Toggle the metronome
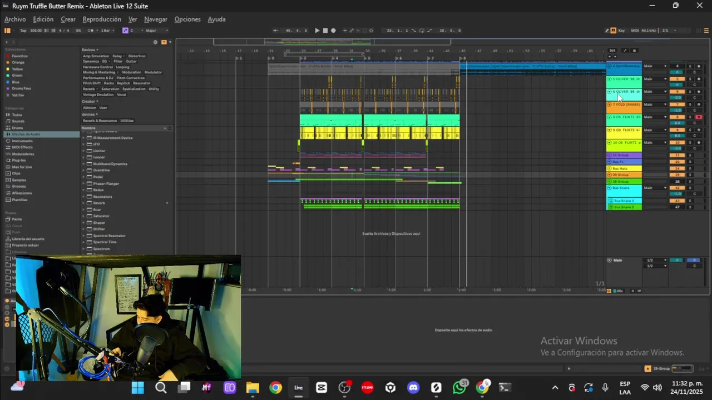 point(90,31)
